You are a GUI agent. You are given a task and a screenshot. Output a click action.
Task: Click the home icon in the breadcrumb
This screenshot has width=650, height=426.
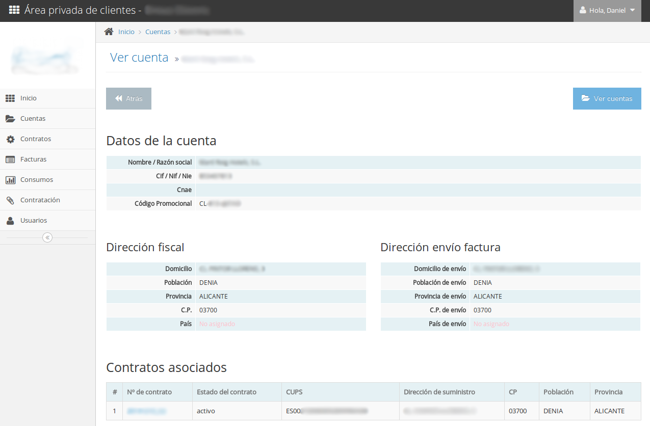point(109,31)
